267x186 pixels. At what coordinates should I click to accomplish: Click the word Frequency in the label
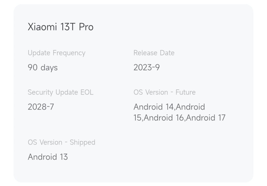pyautogui.click(x=69, y=53)
